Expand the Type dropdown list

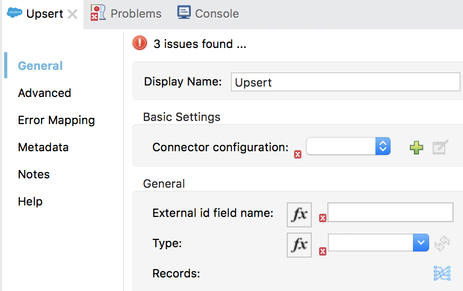click(421, 242)
